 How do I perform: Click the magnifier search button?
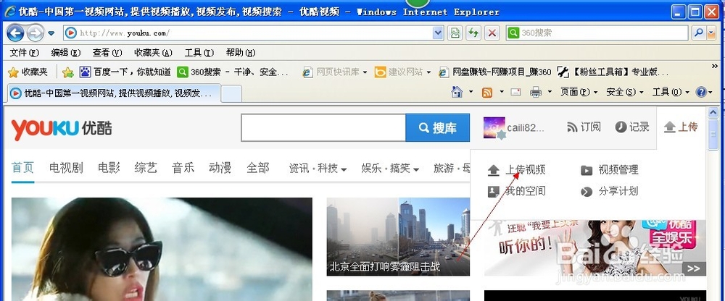click(698, 33)
